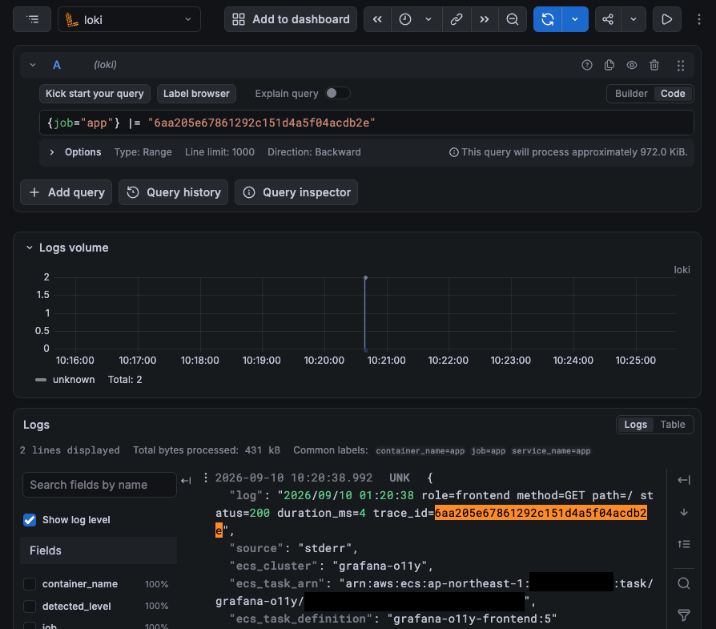Image resolution: width=716 pixels, height=629 pixels.
Task: Expand time range dropdown chevron
Action: coord(428,19)
